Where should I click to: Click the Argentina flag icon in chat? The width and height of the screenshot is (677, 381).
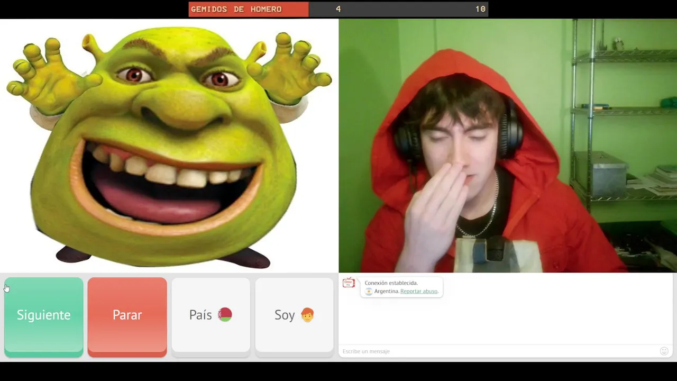(369, 291)
